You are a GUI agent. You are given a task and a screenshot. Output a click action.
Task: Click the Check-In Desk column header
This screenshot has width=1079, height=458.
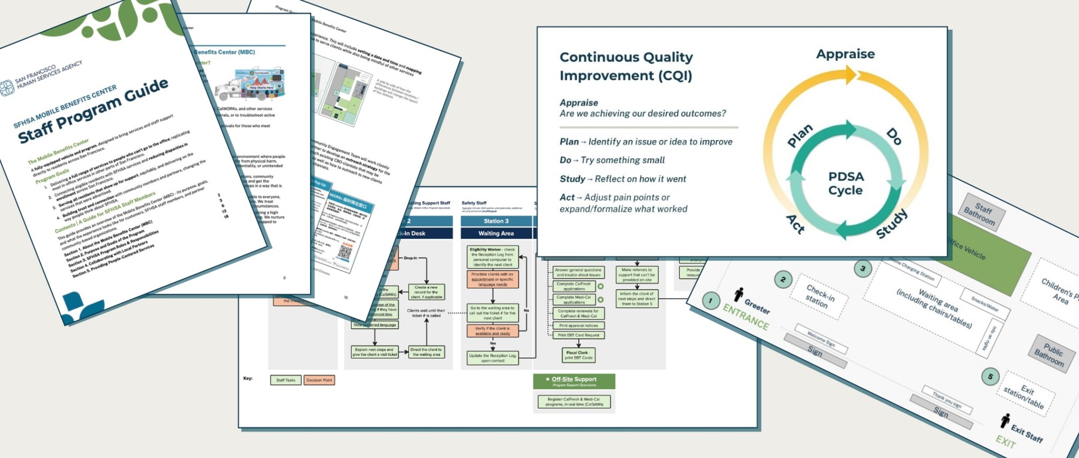point(425,233)
